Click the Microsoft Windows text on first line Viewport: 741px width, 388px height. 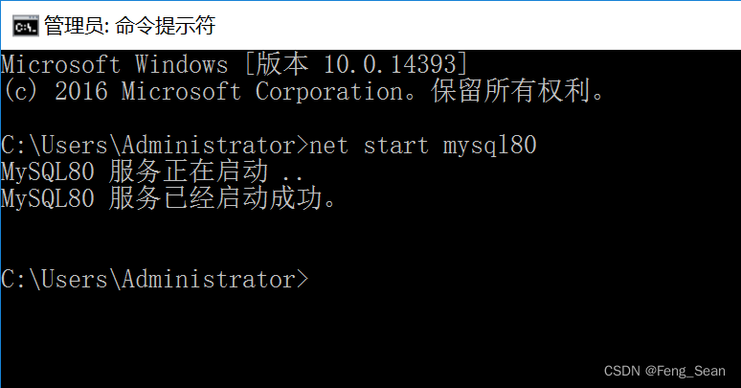(x=114, y=64)
